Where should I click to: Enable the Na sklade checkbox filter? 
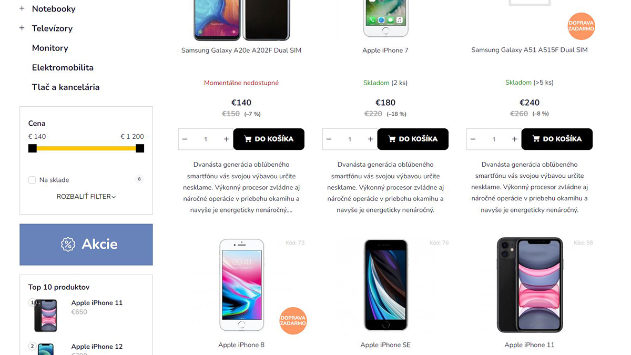tap(32, 180)
